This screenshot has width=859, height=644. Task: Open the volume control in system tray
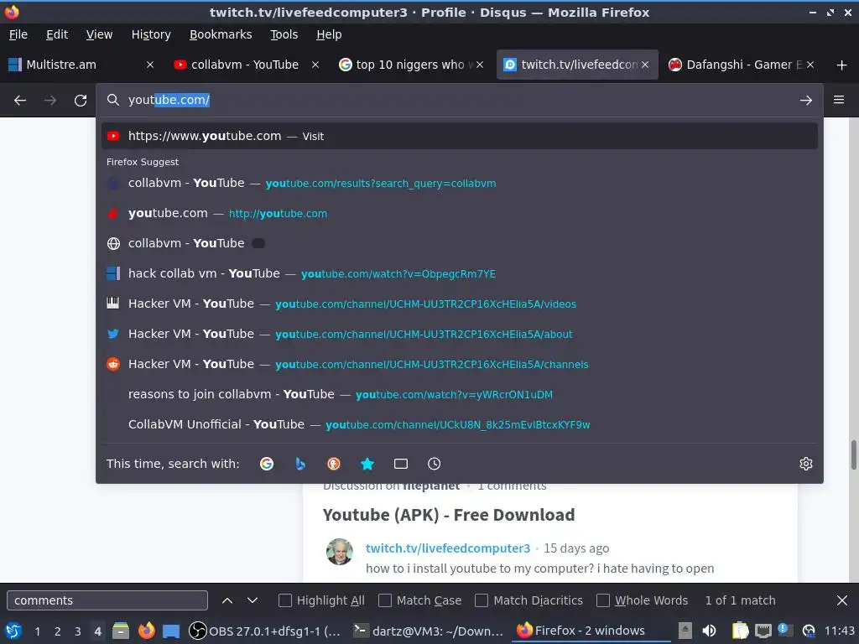709,631
